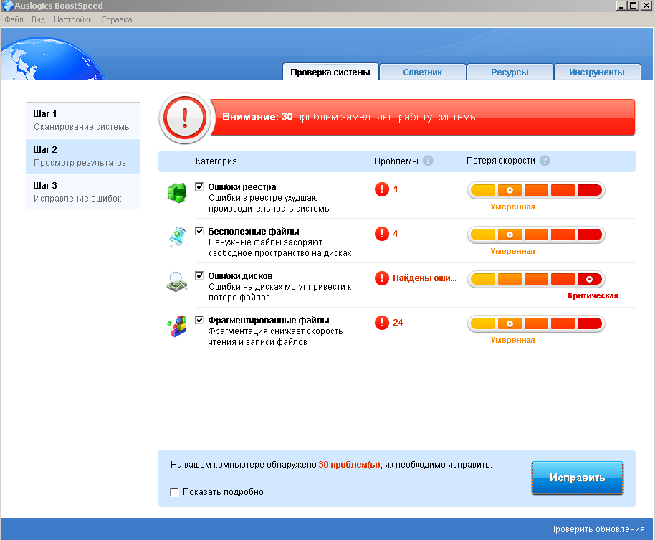Select 'Шаг 2 Просмотр результатов' step
Screen dimensions: 655x540
tap(83, 156)
